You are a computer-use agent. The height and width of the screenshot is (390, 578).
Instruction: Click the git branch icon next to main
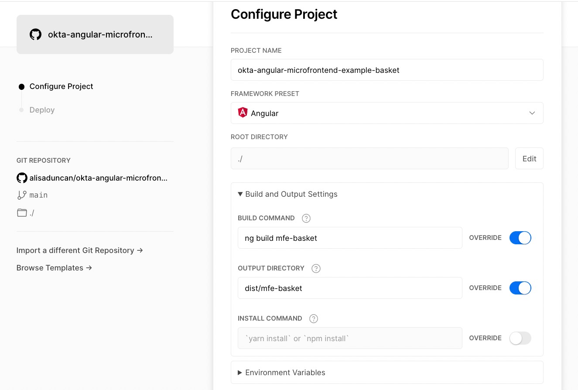pos(22,195)
